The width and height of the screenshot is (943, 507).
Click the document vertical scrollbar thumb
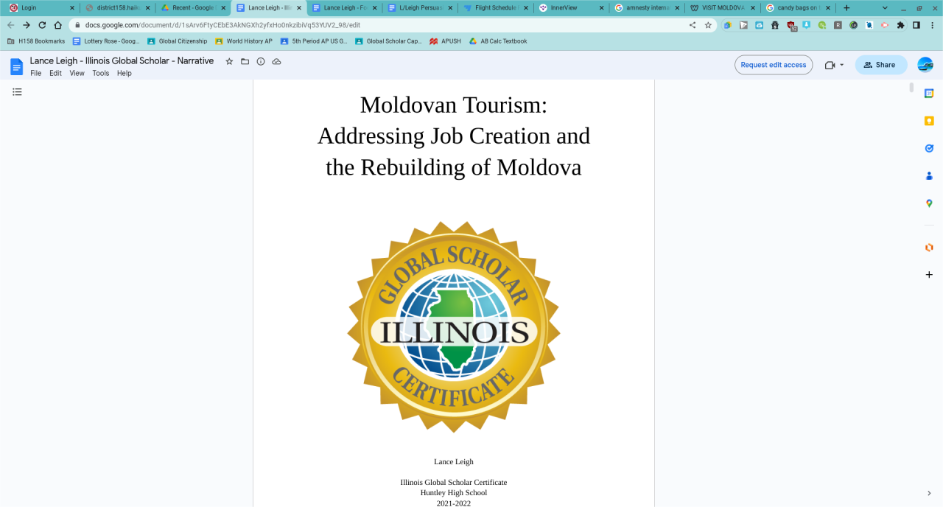911,88
